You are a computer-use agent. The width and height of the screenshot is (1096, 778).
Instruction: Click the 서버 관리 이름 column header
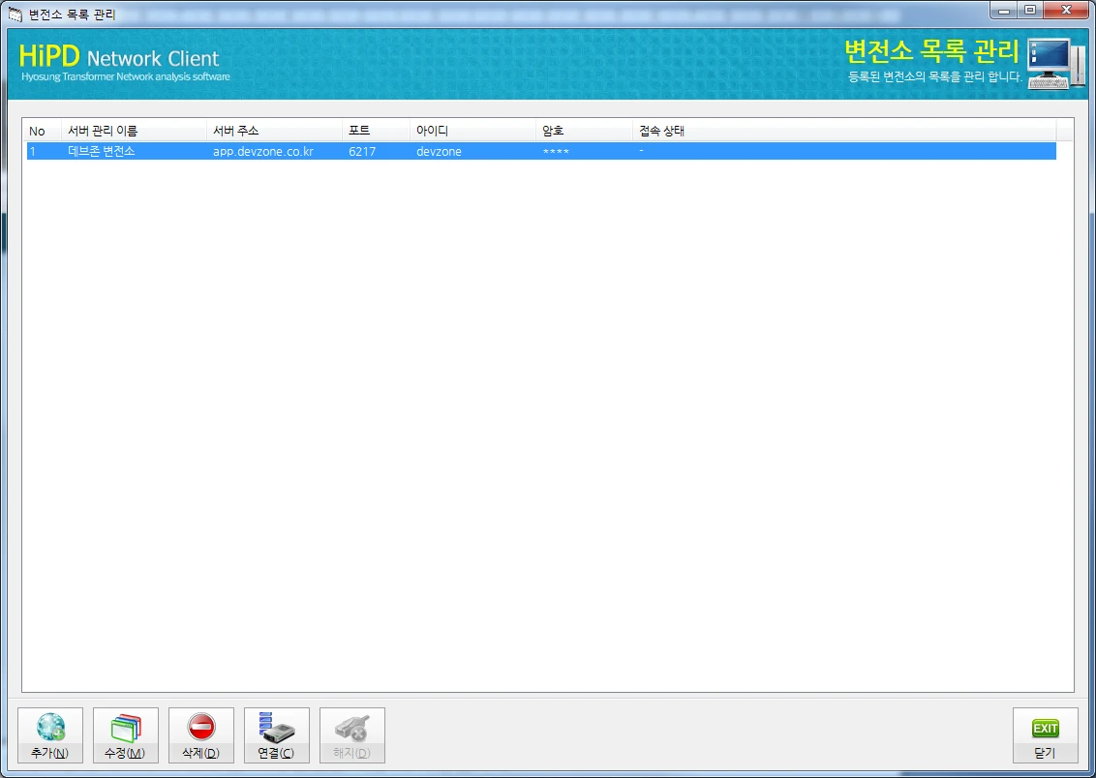coord(135,131)
